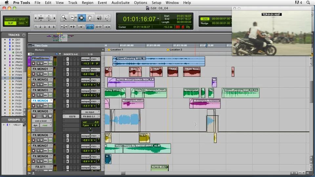The height and width of the screenshot is (177, 315).
Task: Click the FX.MONO1 output pan grid icon
Action: coord(98,74)
